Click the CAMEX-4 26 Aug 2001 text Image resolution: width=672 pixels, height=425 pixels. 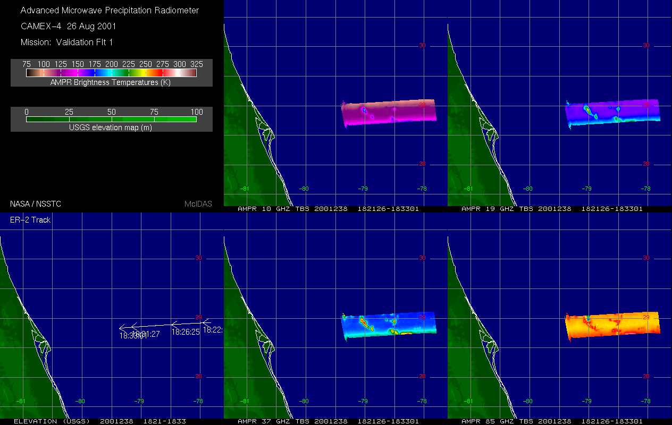pos(68,26)
